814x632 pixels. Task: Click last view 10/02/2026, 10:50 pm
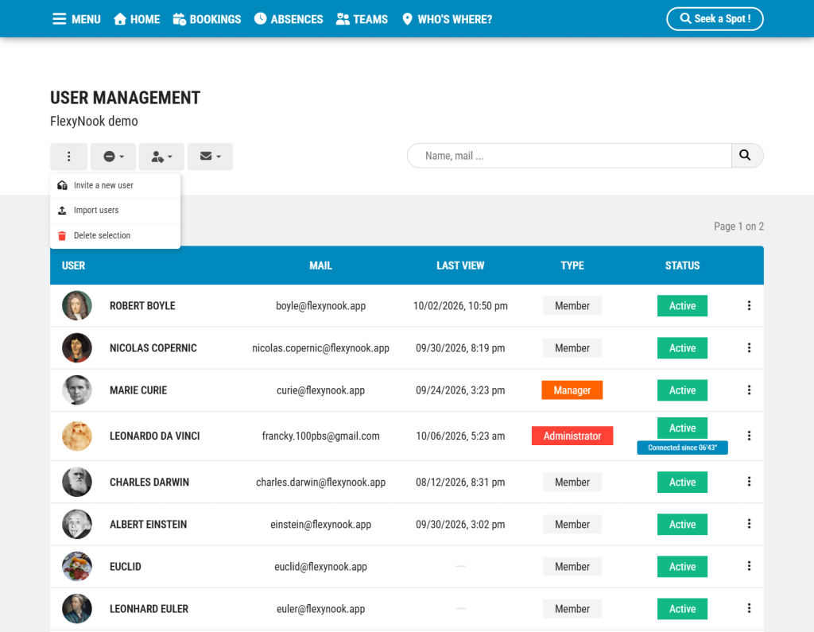460,306
